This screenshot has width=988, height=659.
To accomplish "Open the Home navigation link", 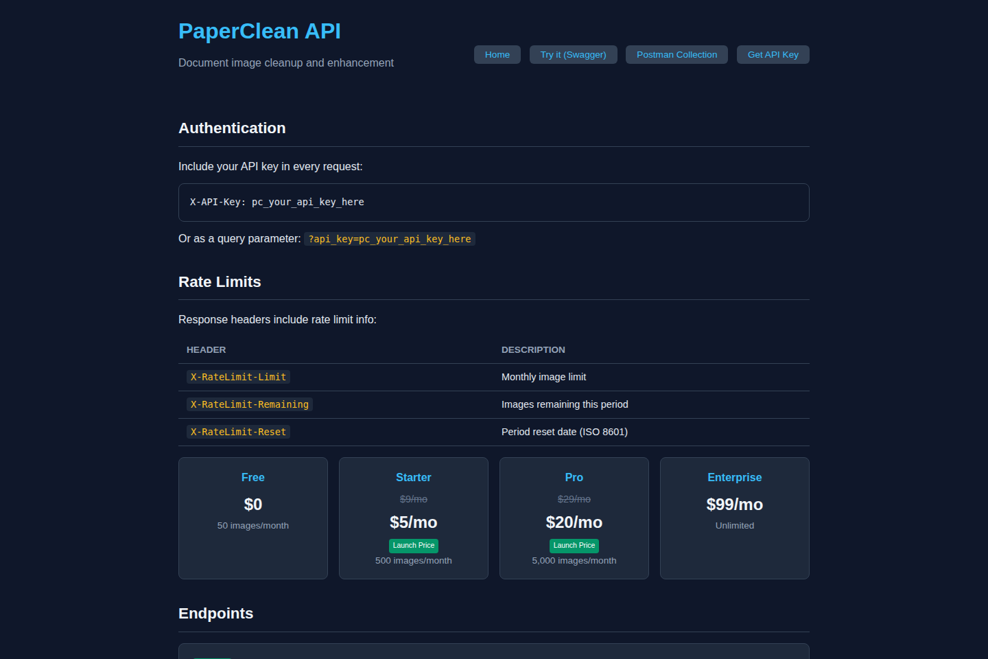I will pyautogui.click(x=497, y=55).
